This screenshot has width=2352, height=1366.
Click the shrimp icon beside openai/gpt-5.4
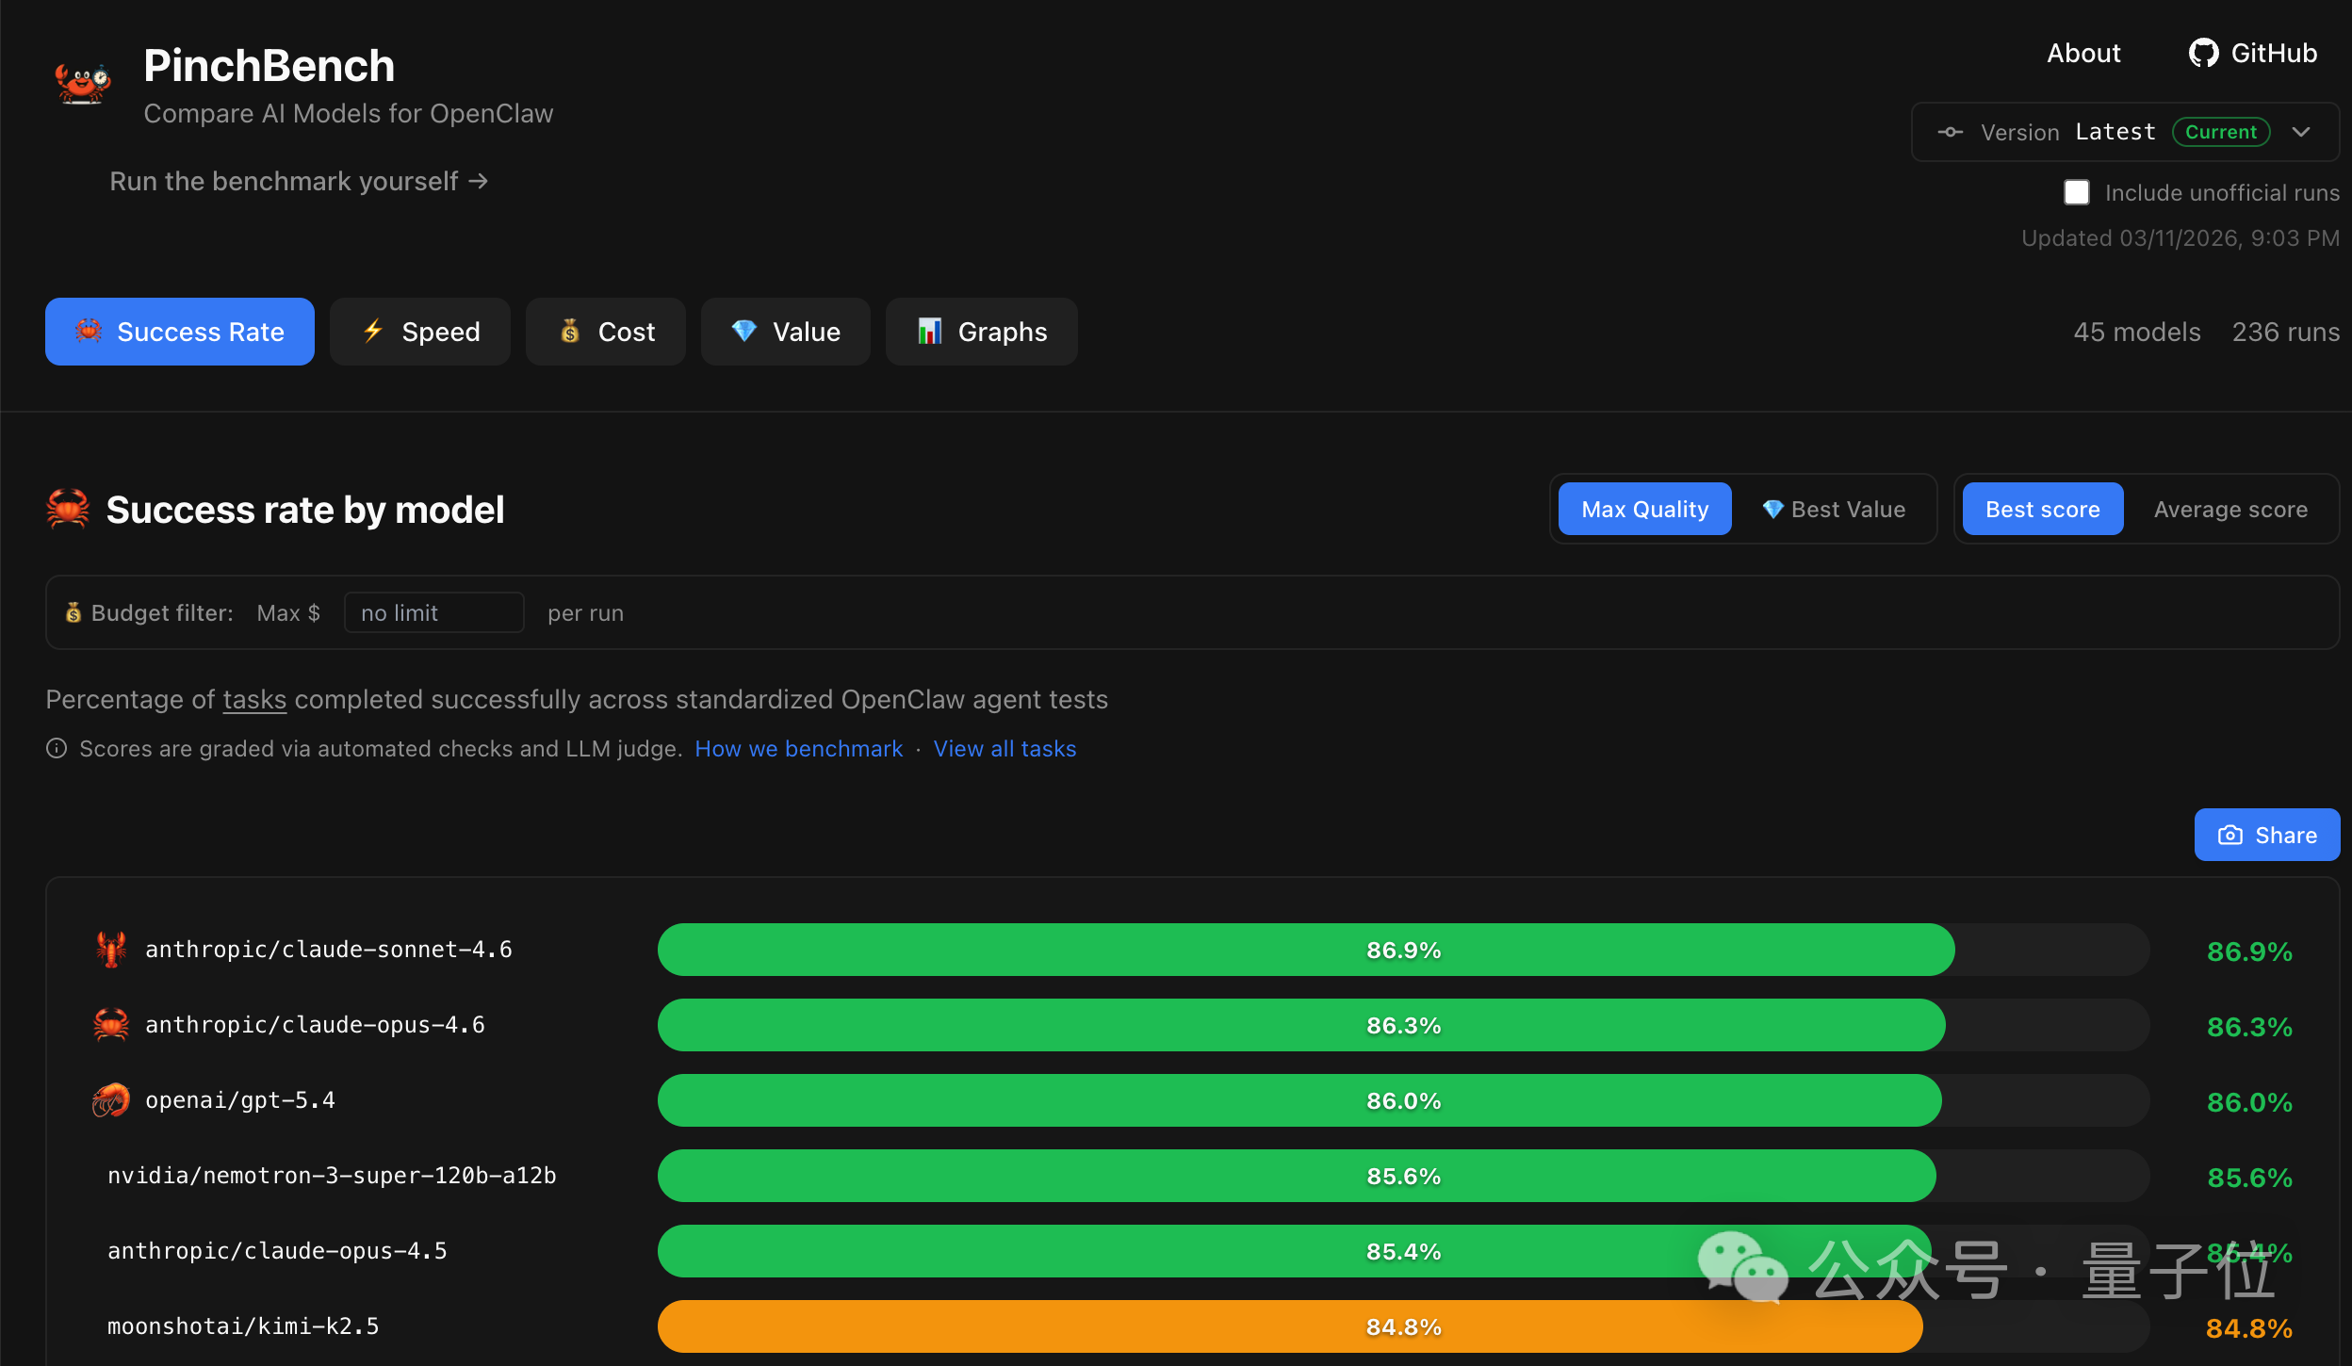111,1099
